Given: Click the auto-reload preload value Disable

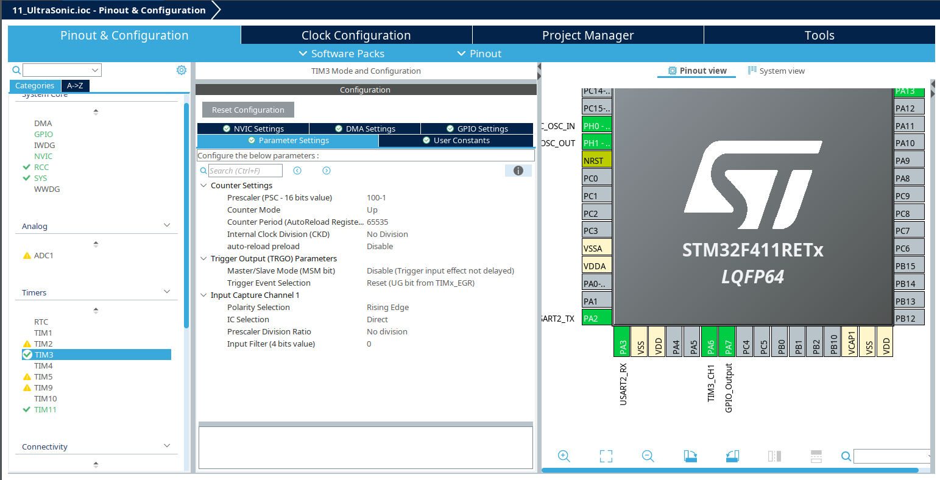Looking at the screenshot, I should [x=380, y=246].
